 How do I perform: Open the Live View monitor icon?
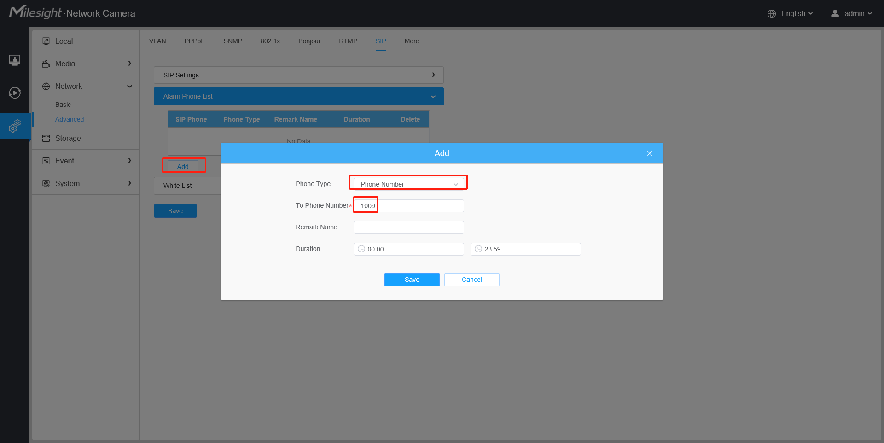click(x=15, y=60)
